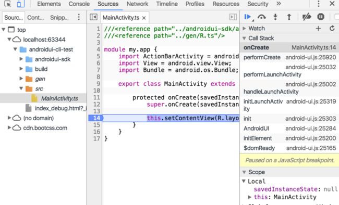Hide the debugger sidebar pane
This screenshot has height=205, width=339.
(x=233, y=17)
